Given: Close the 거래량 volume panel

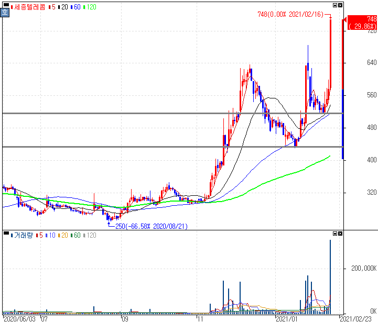Looking at the screenshot, I should (x=340, y=234).
